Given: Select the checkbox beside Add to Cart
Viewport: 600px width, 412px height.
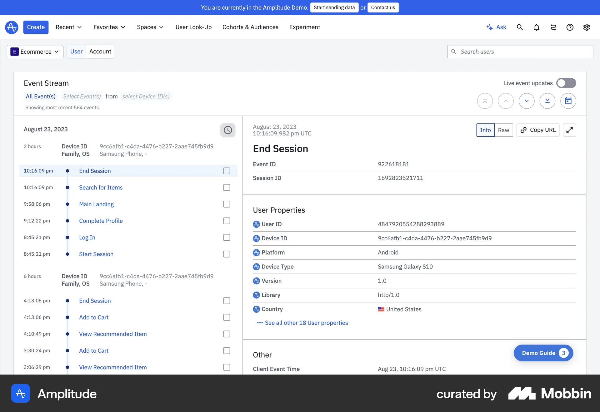Looking at the screenshot, I should 227,317.
